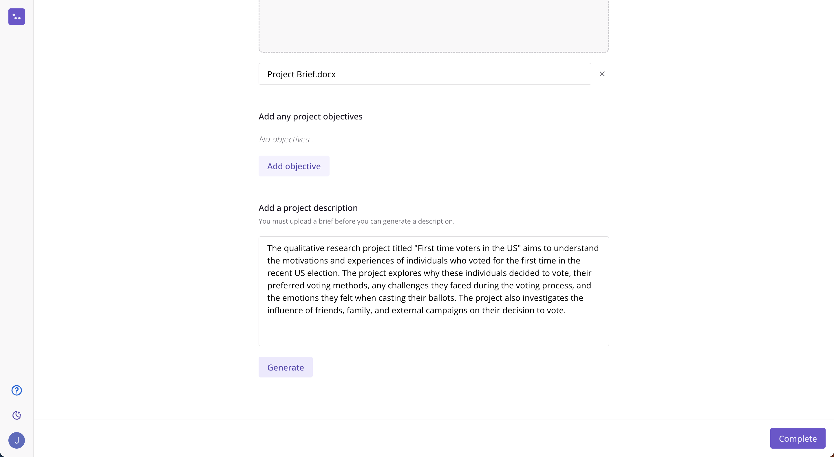Click the Generate button
The width and height of the screenshot is (834, 457).
point(286,367)
